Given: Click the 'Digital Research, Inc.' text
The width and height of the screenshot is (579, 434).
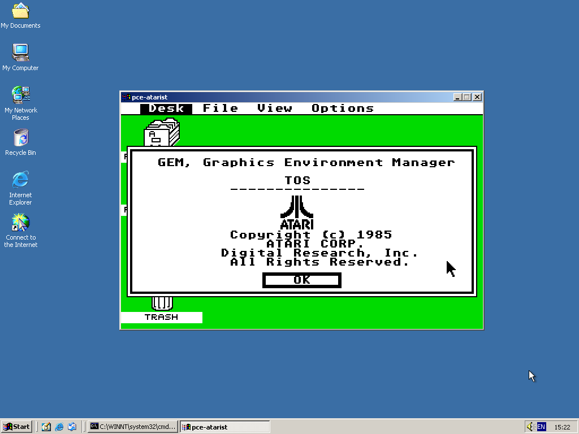Looking at the screenshot, I should coord(320,253).
